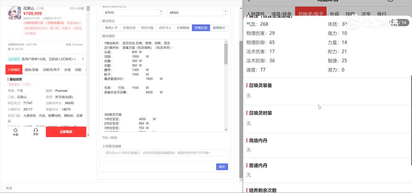Viewport: 412px width, 193px height.
Task: Open 修行 tab in right panel
Action: (381, 14)
